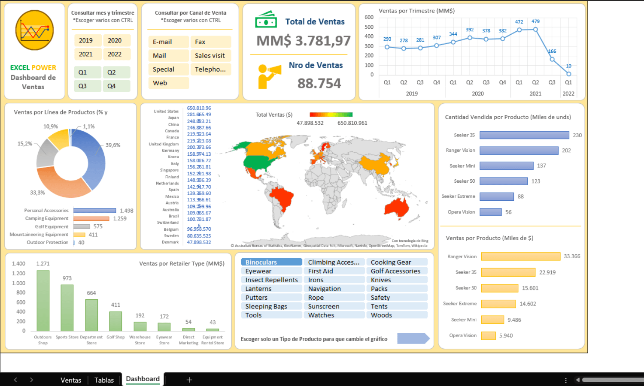Select Climbing Accessories product type
644x386 pixels.
pyautogui.click(x=334, y=262)
